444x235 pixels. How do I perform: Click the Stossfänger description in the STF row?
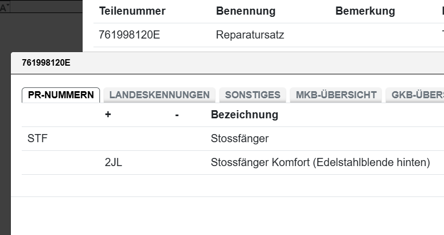tap(240, 139)
